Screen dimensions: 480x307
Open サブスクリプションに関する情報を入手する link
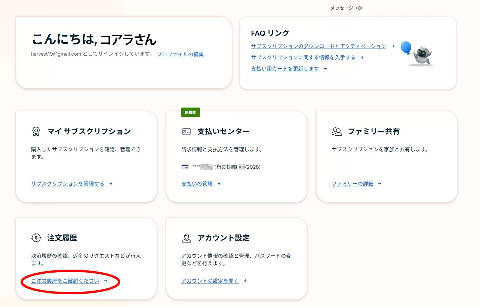tap(303, 58)
